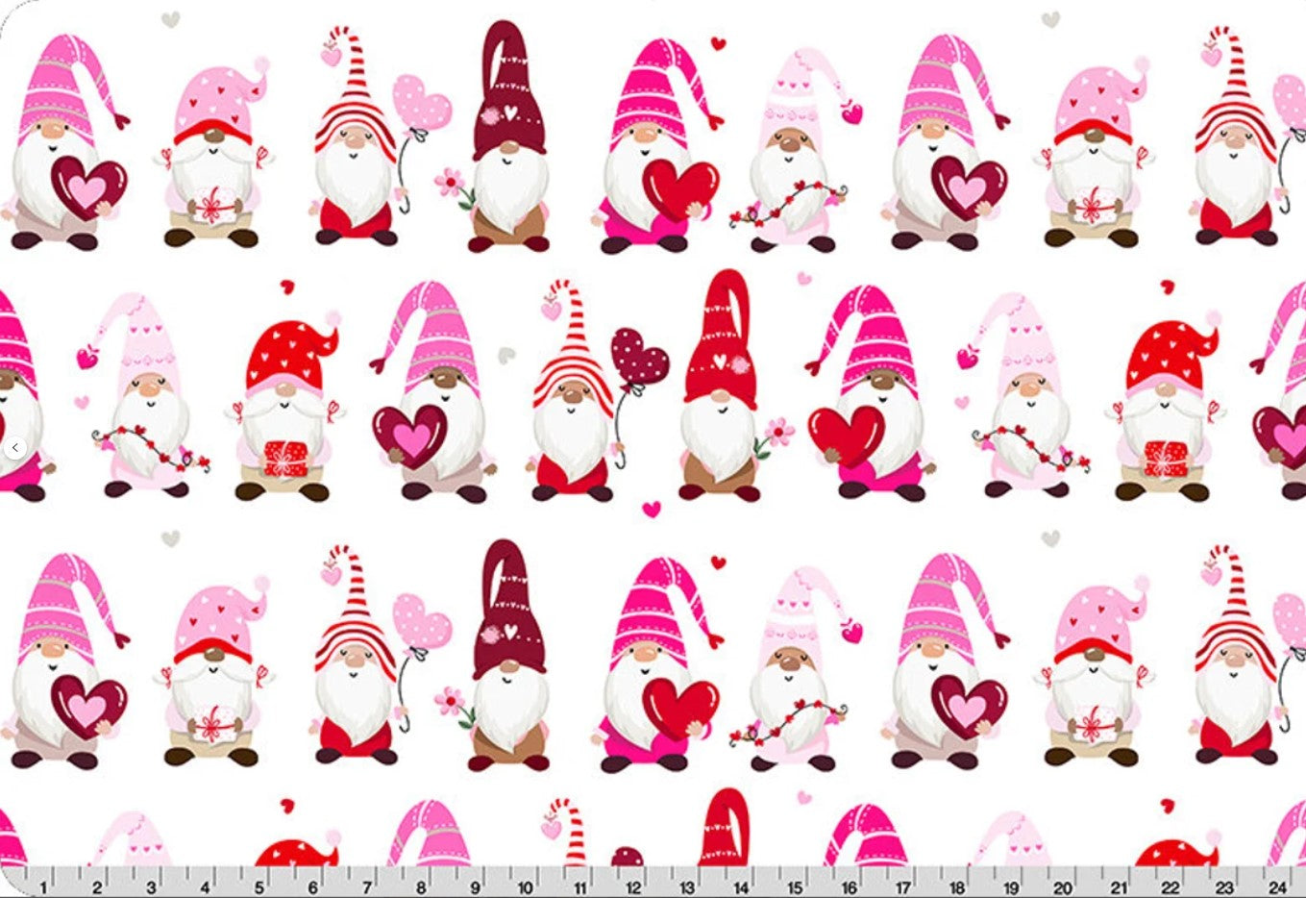Click the small gray heart in middle row
The image size is (1306, 898).
(x=505, y=356)
